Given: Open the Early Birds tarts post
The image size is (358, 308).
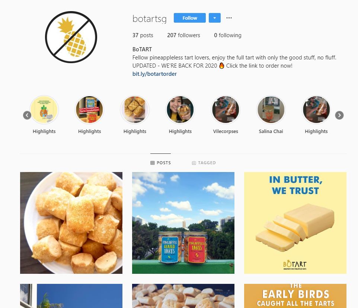Looking at the screenshot, I should [x=295, y=296].
